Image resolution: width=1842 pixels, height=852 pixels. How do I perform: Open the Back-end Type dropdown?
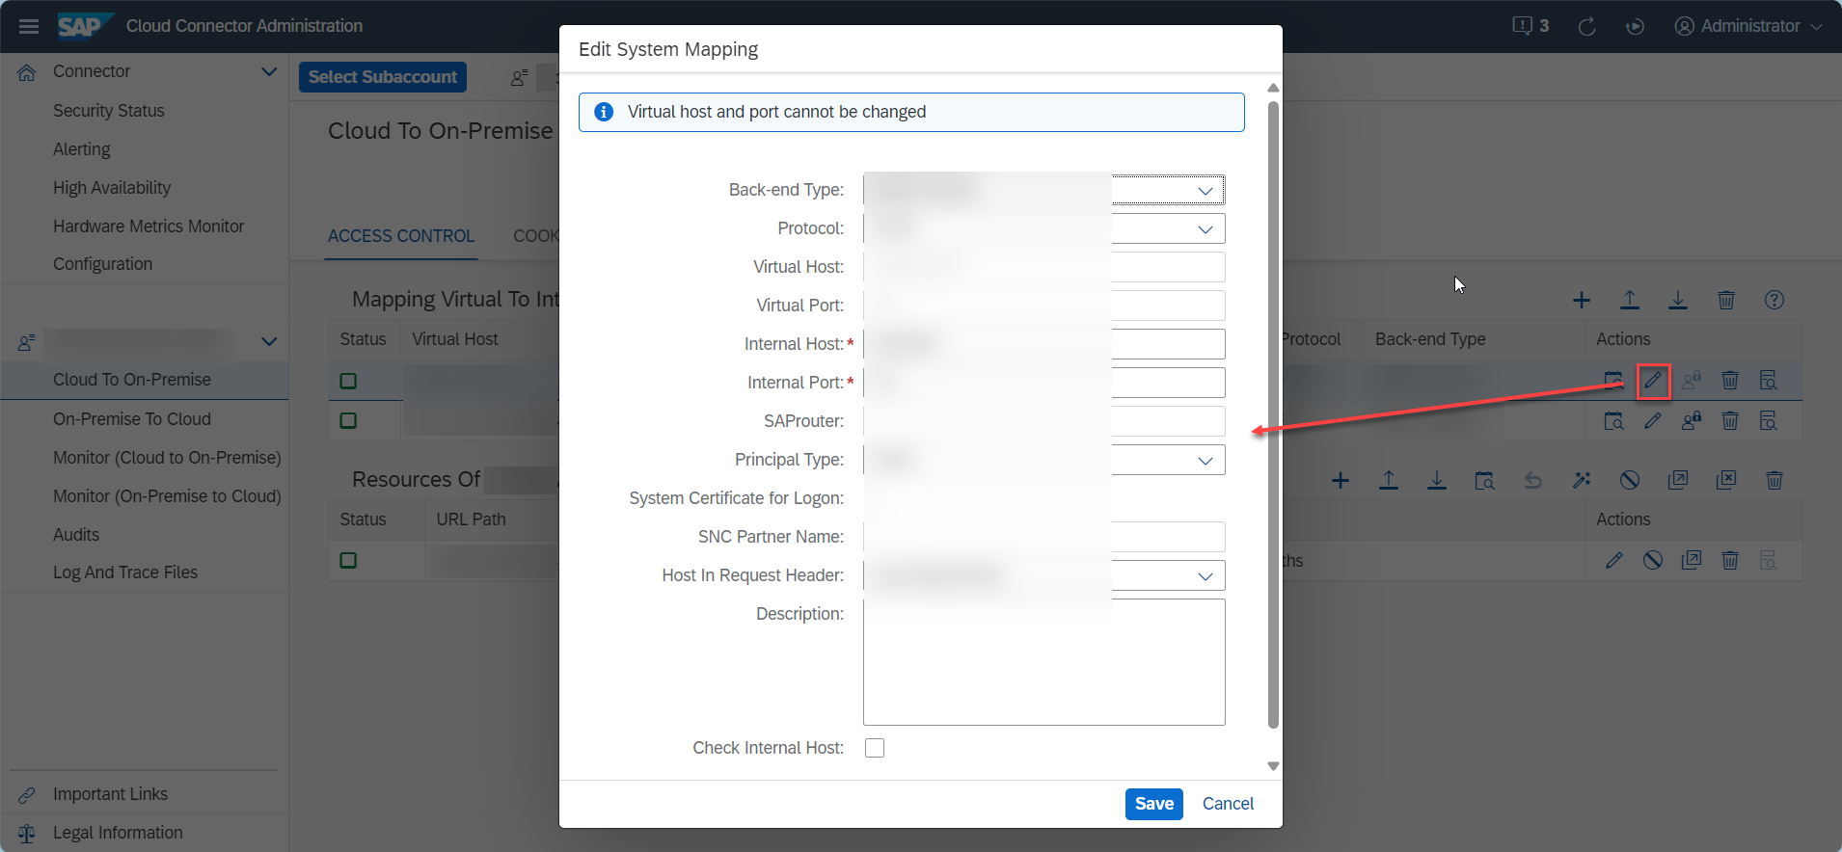point(1205,190)
